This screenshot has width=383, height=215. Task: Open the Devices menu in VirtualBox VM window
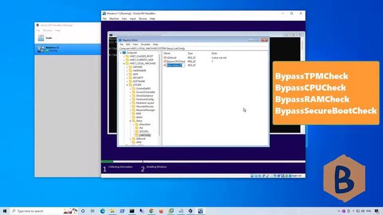(142, 19)
